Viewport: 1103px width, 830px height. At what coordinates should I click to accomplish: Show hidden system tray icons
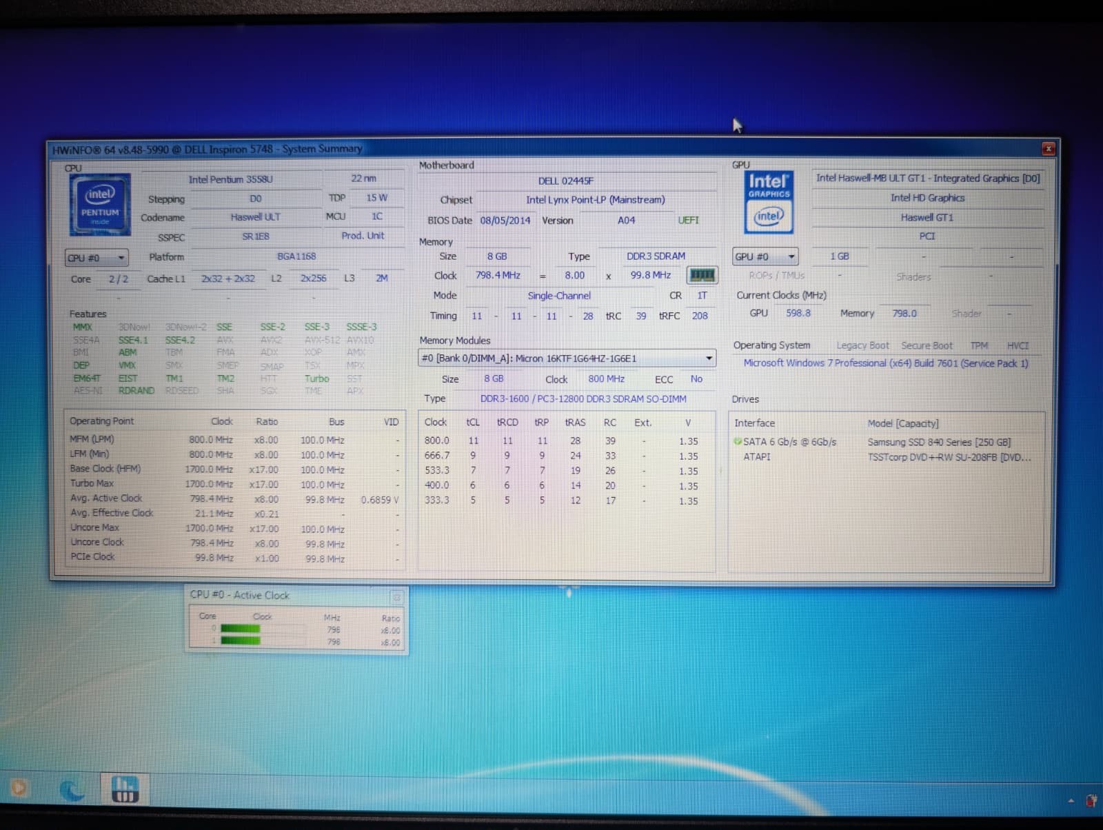tap(1071, 801)
